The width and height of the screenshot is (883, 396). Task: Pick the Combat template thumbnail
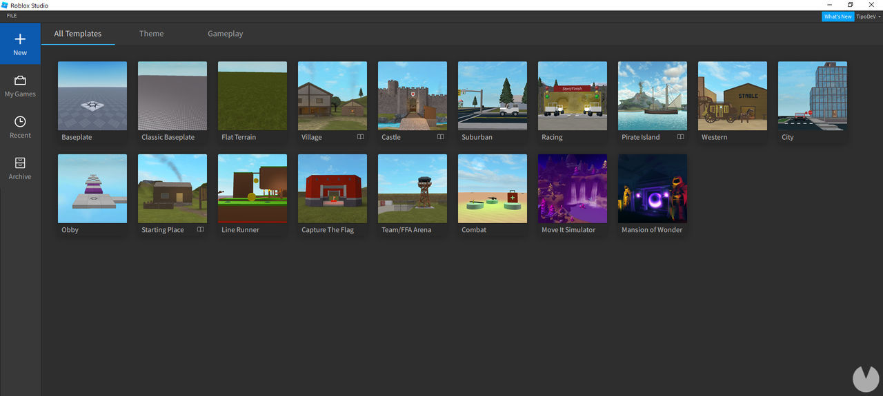tap(493, 189)
